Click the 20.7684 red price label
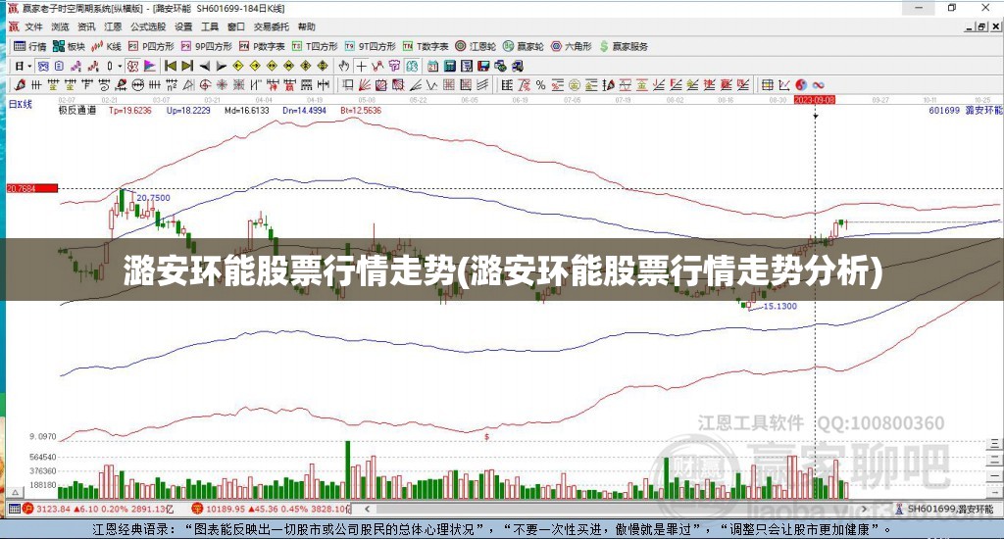Viewport: 1004px width, 539px height. 32,188
